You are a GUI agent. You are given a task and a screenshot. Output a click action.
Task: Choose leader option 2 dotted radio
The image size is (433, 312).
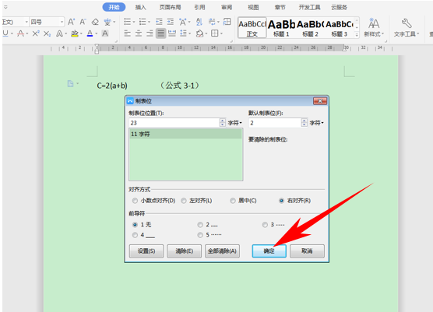click(x=200, y=225)
